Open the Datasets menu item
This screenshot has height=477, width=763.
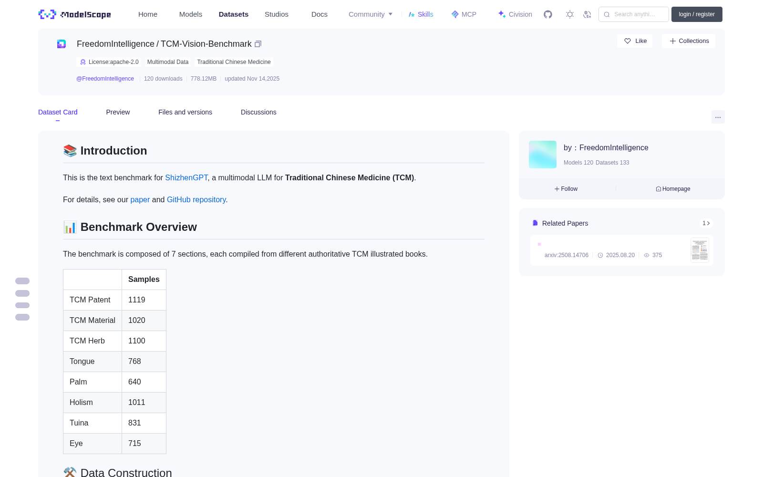[x=234, y=14]
